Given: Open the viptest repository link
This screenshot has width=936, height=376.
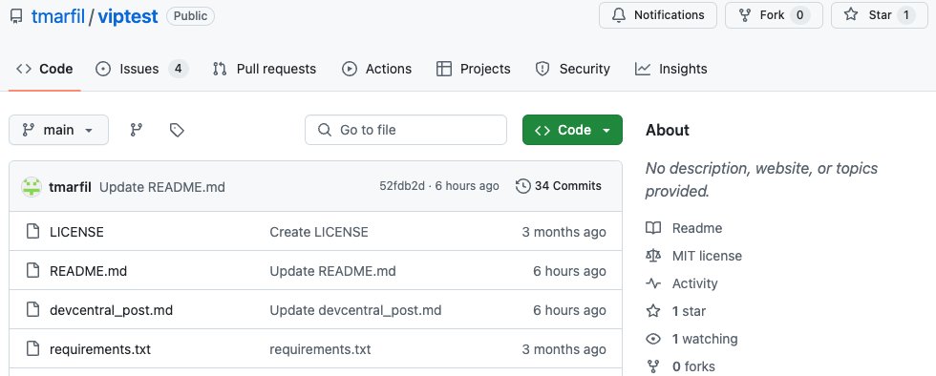Looking at the screenshot, I should (128, 16).
